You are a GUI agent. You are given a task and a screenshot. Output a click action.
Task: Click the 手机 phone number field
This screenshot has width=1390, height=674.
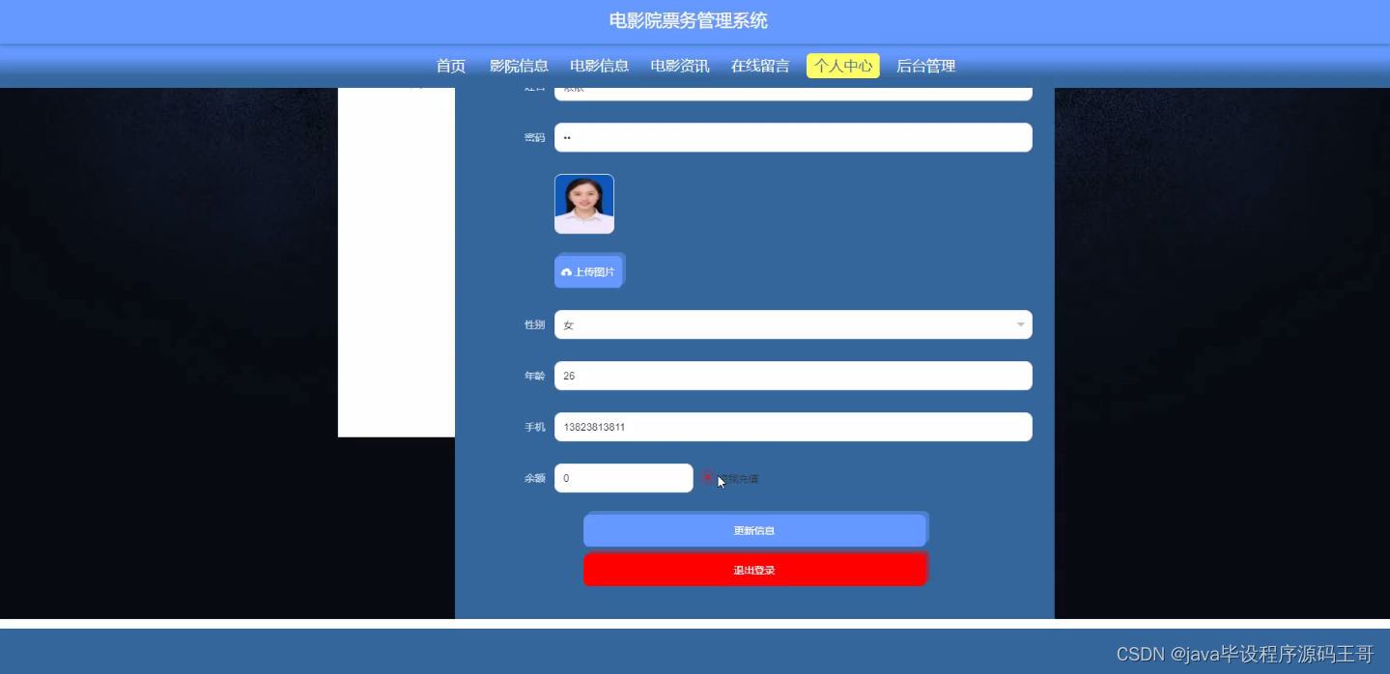[x=793, y=427]
